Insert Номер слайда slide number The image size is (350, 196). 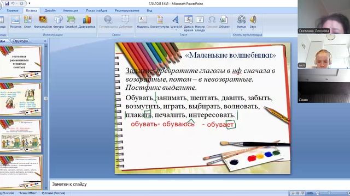click(200, 23)
